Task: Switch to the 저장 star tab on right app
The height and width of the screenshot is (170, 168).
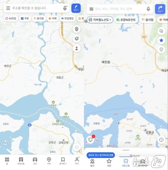Action: [109, 163]
